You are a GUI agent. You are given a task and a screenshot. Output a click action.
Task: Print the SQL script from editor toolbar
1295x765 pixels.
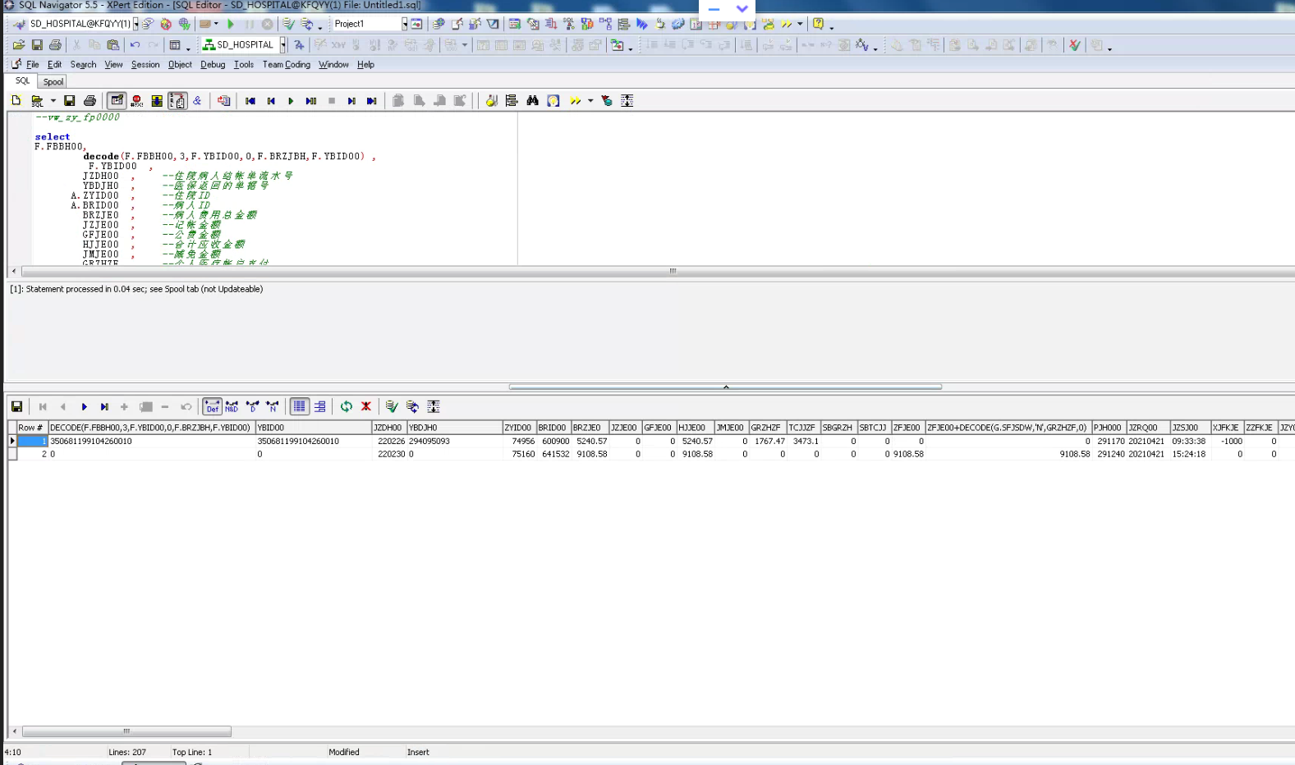pyautogui.click(x=90, y=101)
